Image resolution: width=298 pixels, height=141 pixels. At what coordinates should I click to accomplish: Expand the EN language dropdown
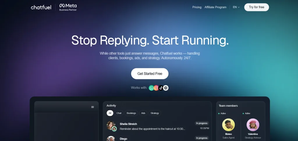tap(236, 7)
